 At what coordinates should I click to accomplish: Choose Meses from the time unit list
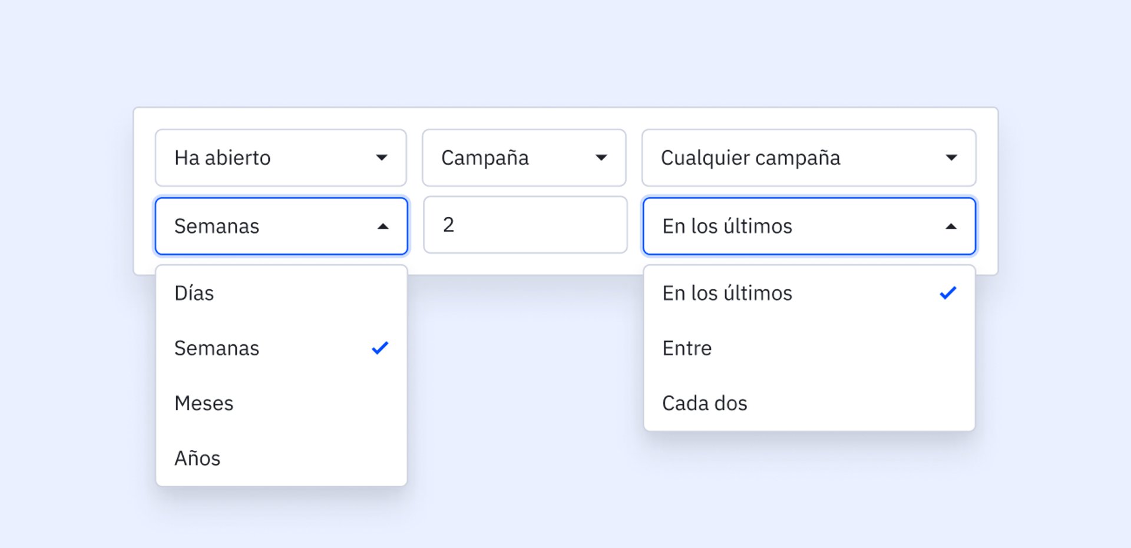(204, 404)
